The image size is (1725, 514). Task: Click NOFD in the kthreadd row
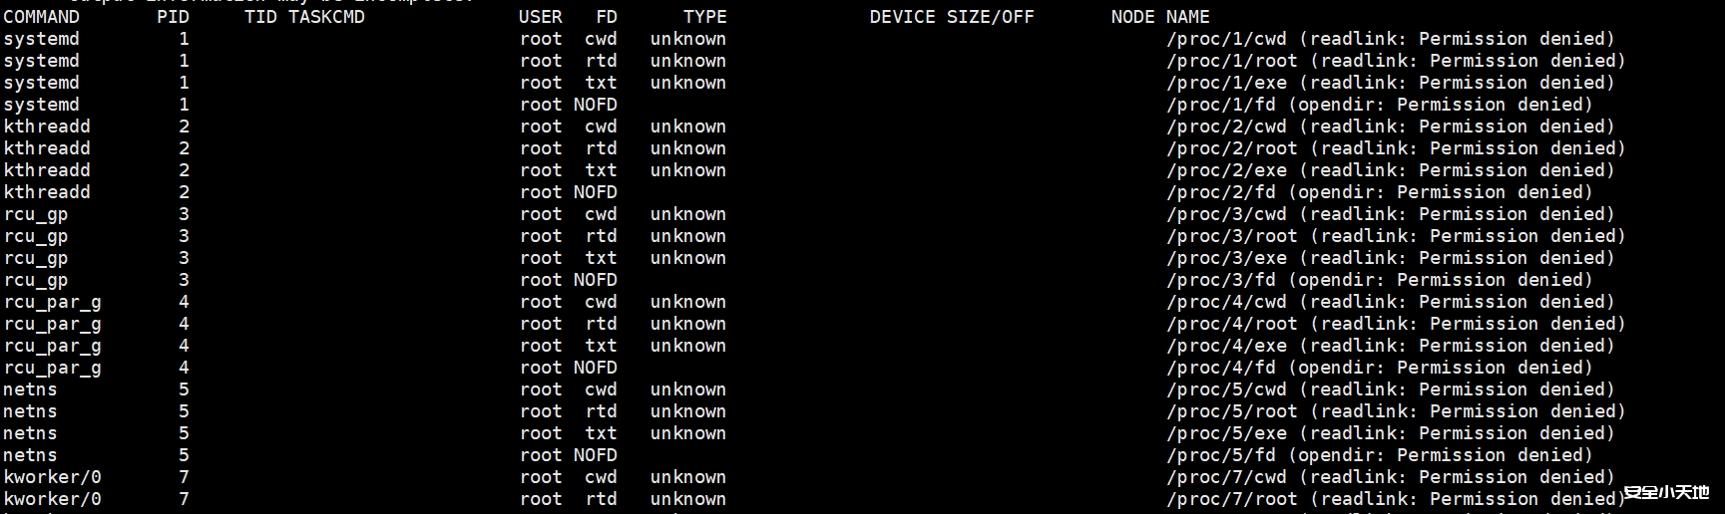point(595,192)
